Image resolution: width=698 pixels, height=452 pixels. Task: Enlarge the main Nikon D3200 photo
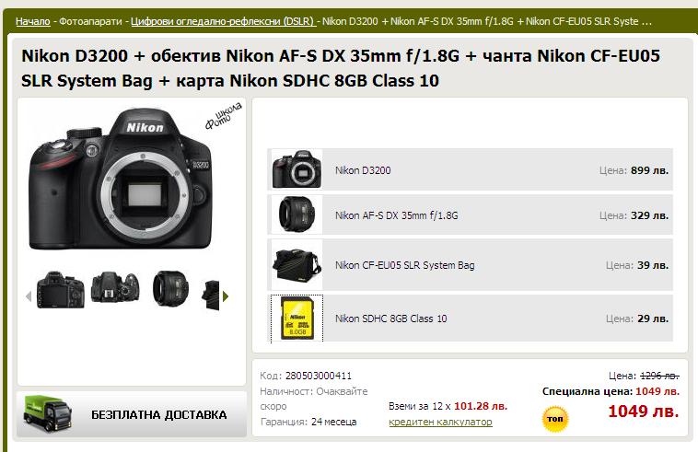121,179
